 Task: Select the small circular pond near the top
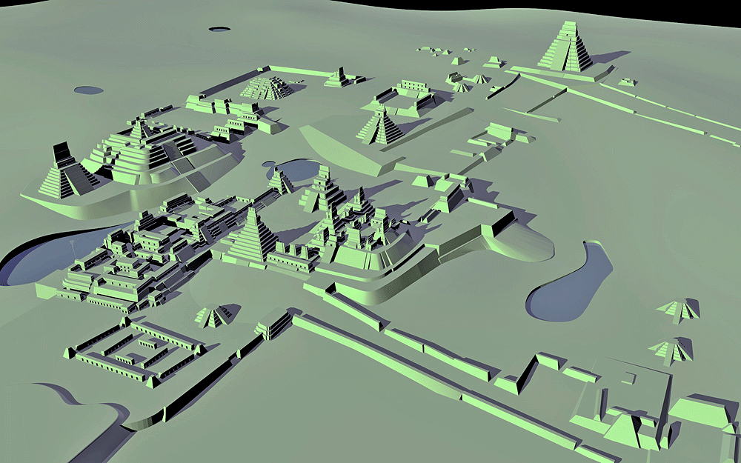[219, 30]
